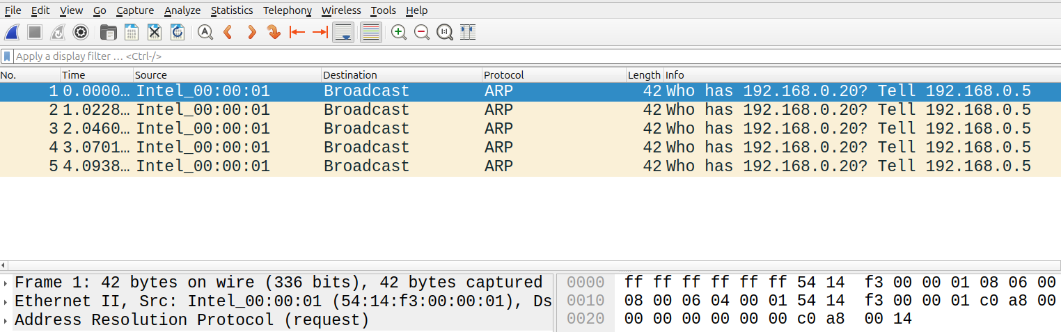Open the Statistics menu

232,10
